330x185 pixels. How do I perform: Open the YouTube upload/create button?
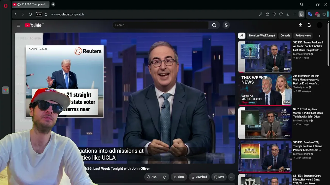[300, 25]
